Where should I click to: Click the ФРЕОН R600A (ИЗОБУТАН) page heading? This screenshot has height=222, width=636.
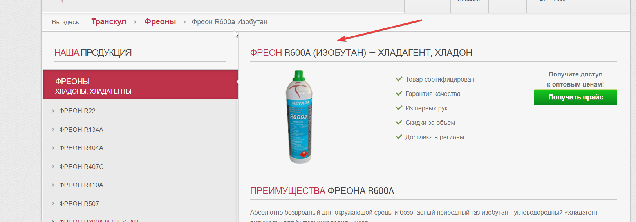pos(361,53)
